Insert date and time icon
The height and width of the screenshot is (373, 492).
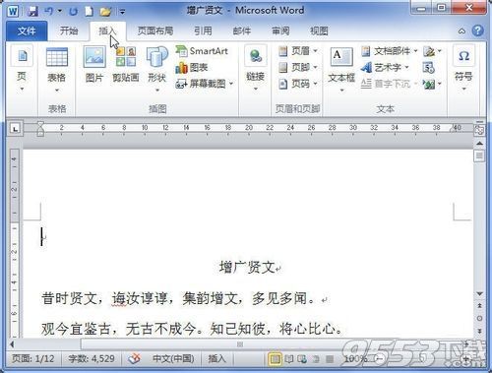click(428, 68)
